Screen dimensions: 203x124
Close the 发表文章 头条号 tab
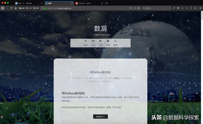point(102,3)
